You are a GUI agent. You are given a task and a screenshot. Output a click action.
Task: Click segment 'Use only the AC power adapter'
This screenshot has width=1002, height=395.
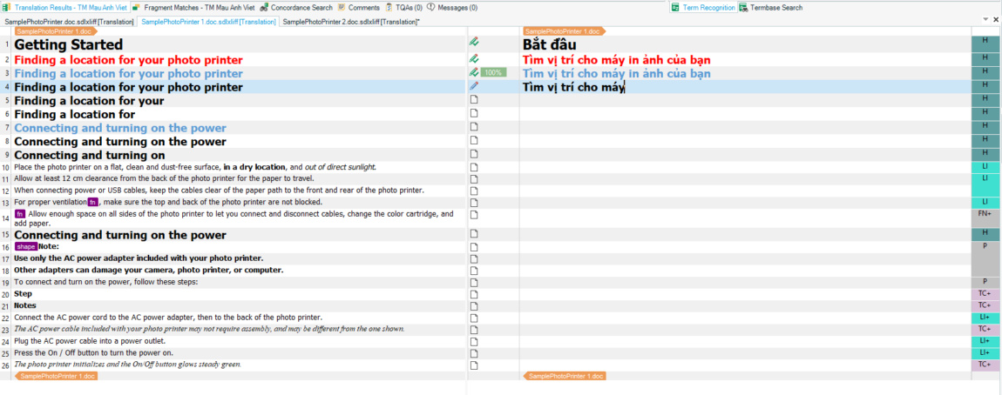pos(139,258)
